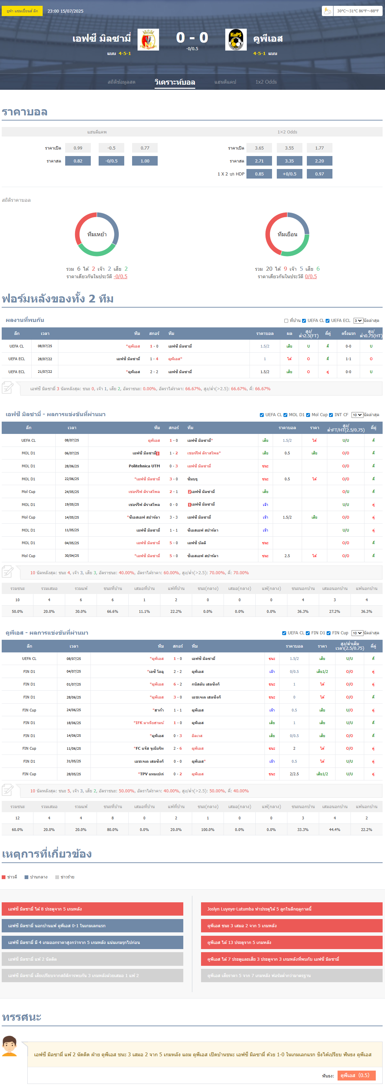Click the HDP converted +0/0.5 button
Screen dimensions: 385x1087
[x=289, y=174]
